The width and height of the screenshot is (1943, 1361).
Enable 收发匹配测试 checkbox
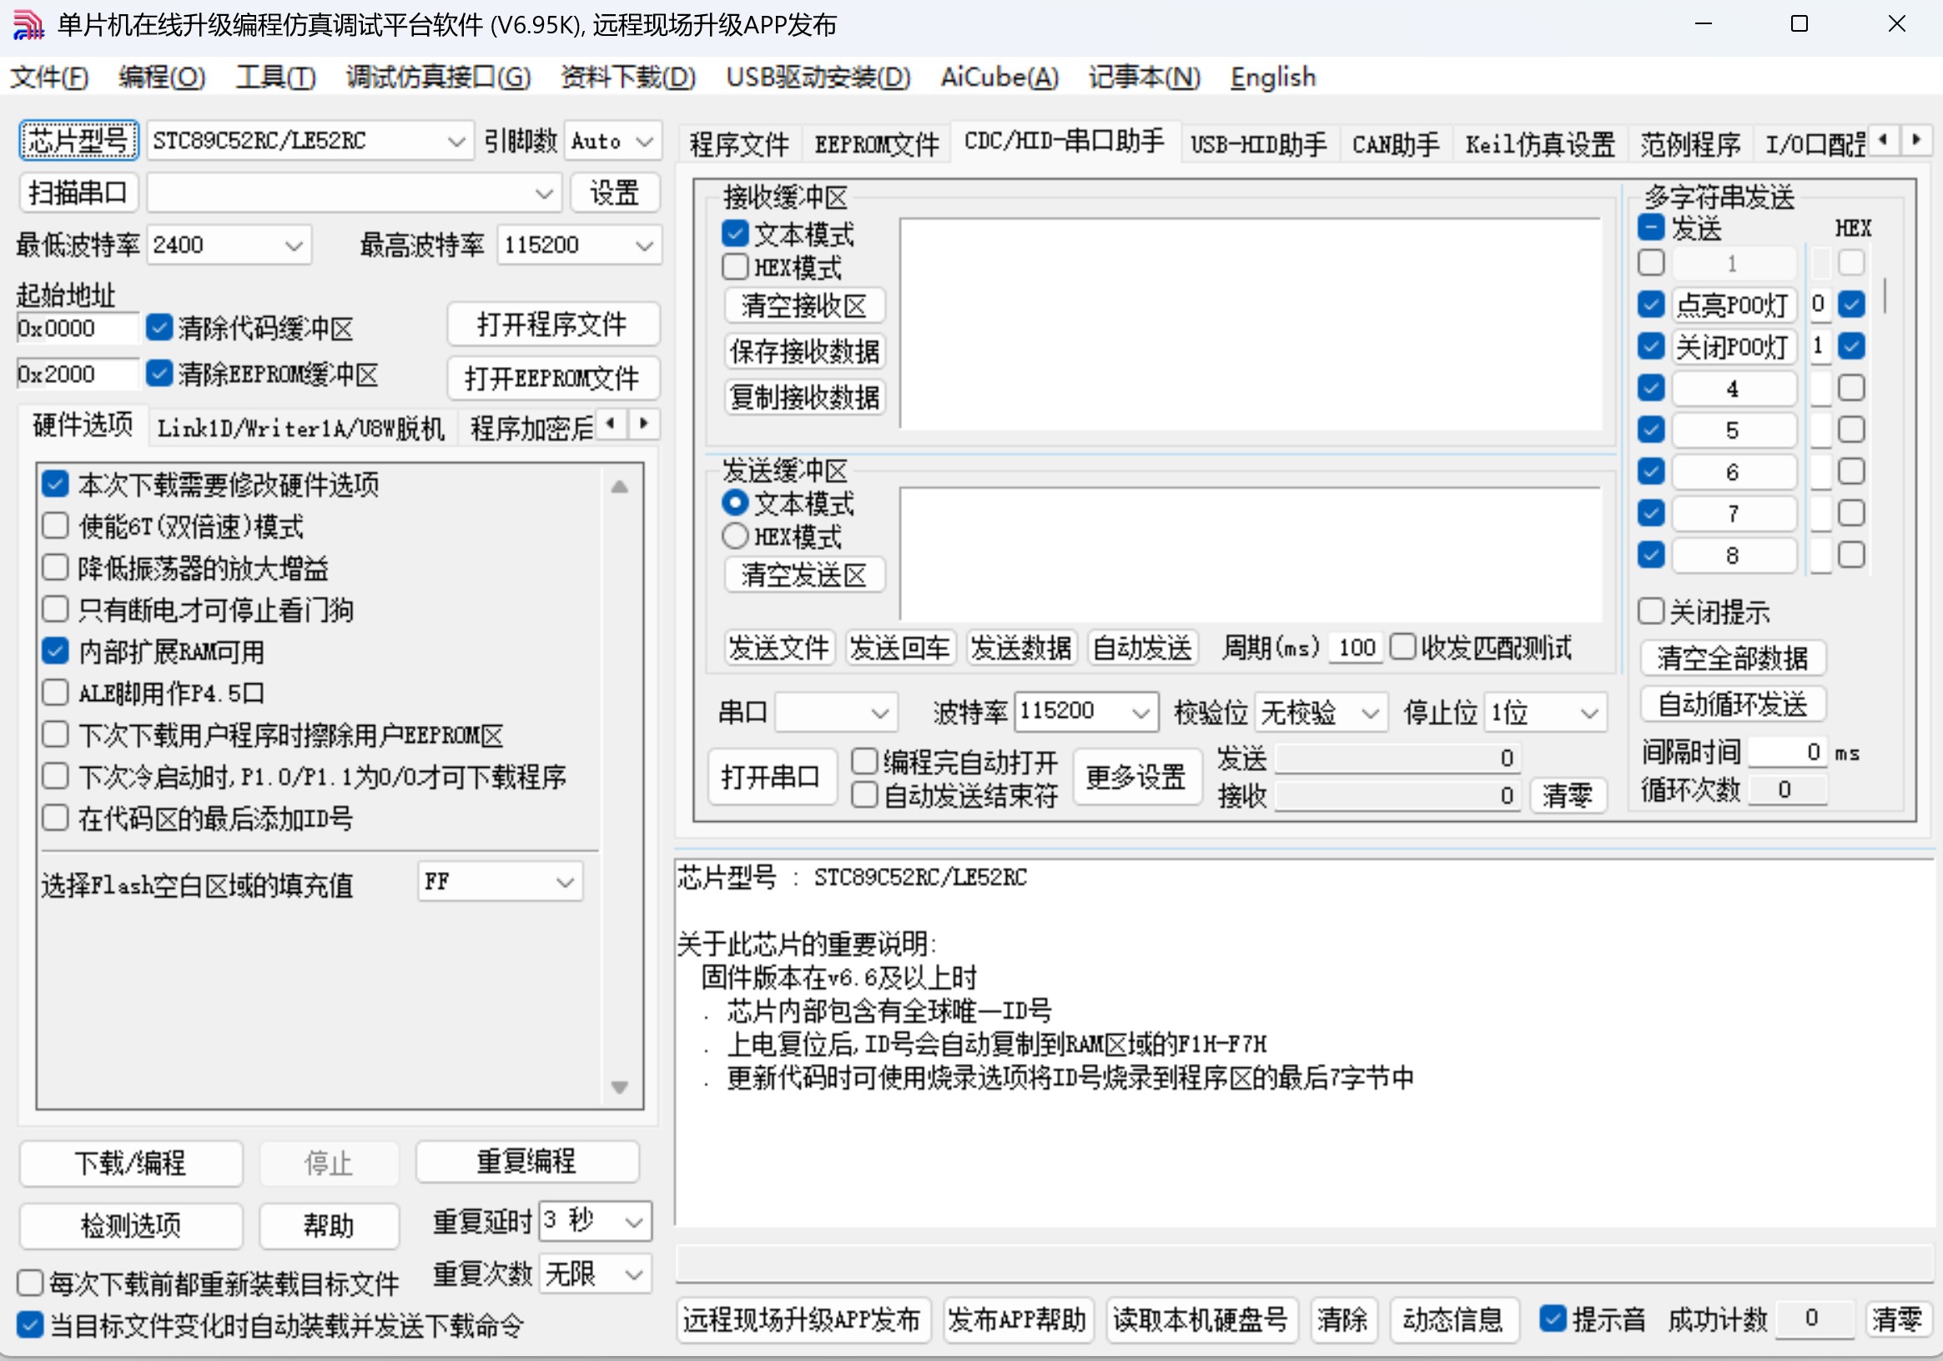[x=1402, y=647]
